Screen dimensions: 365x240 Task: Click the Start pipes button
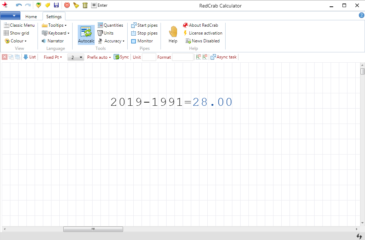click(144, 25)
